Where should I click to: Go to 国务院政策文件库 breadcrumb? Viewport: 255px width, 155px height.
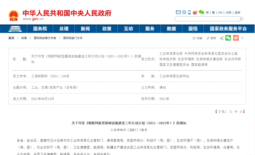pyautogui.click(x=45, y=38)
